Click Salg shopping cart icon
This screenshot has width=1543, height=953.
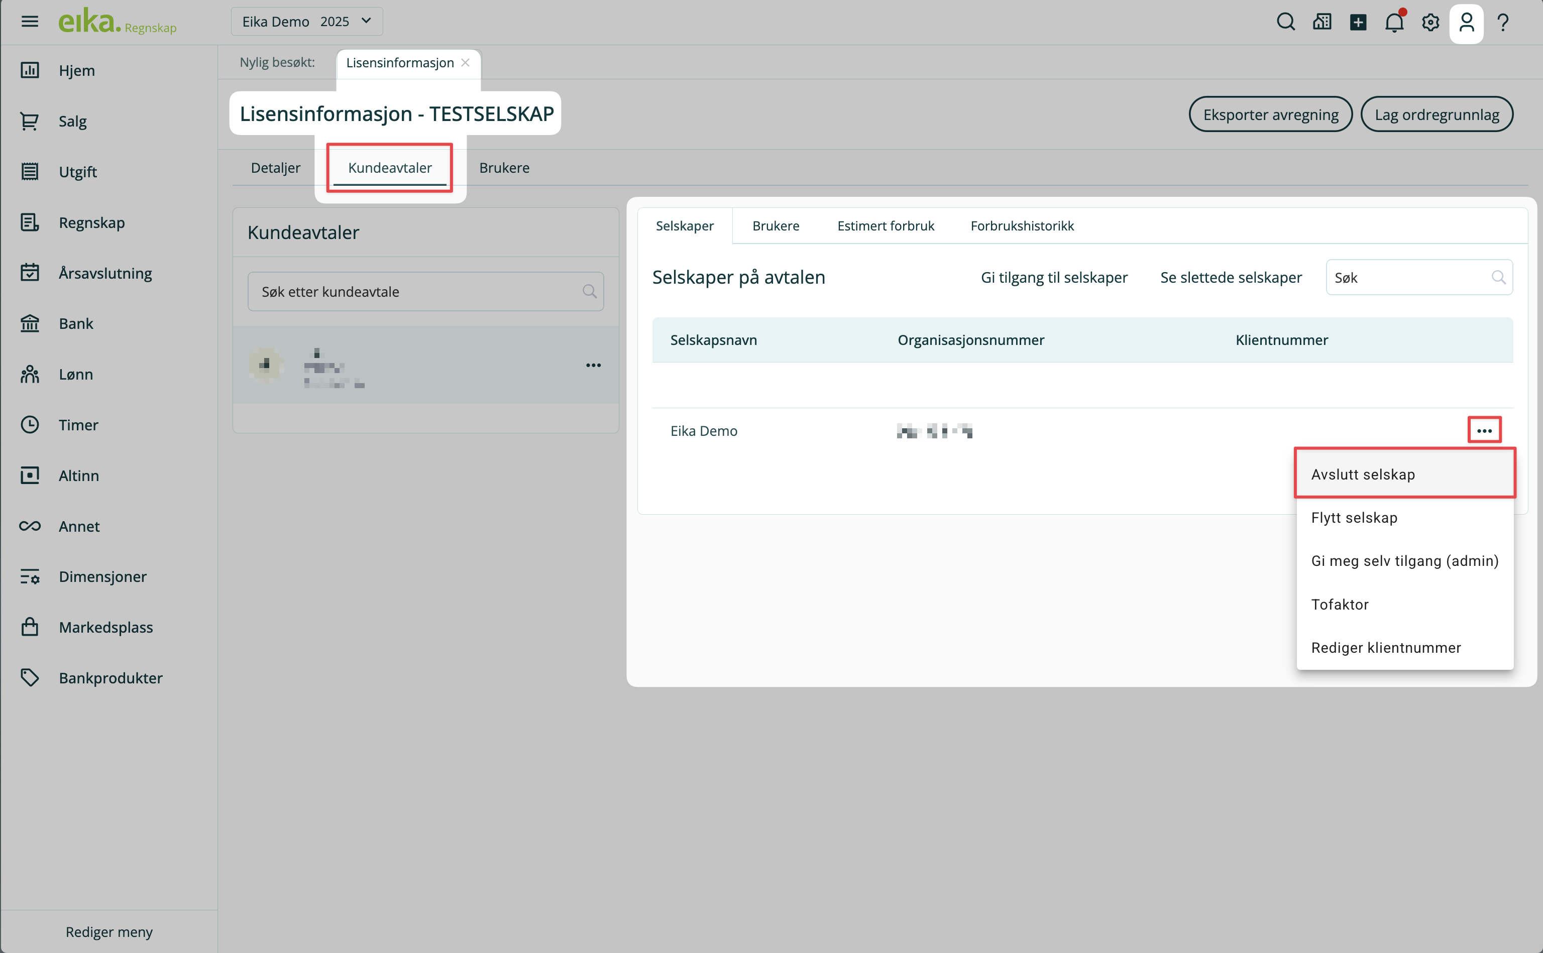click(x=30, y=121)
